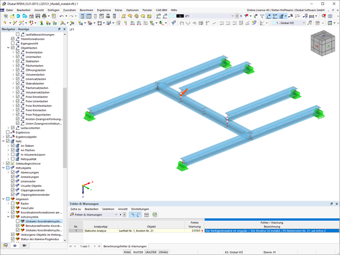The width and height of the screenshot is (340, 255).
Task: Open the Berechnen menu
Action: [x=86, y=10]
